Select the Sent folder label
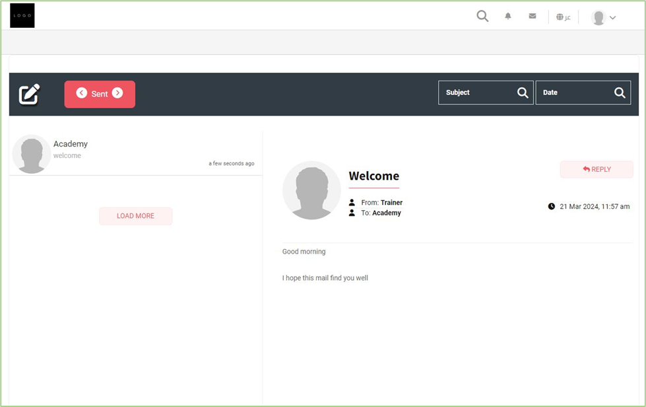This screenshot has width=646, height=407. pos(100,94)
